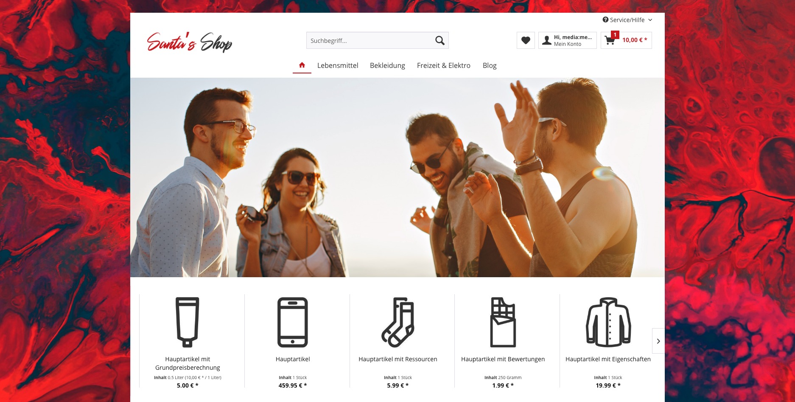Click the smartphone product icon
This screenshot has height=402, width=795.
293,322
